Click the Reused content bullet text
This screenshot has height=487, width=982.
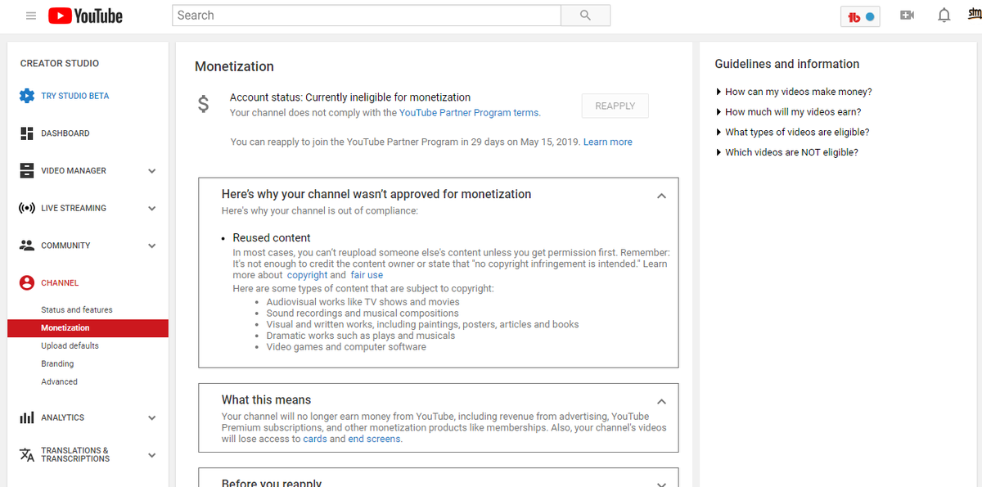click(272, 238)
